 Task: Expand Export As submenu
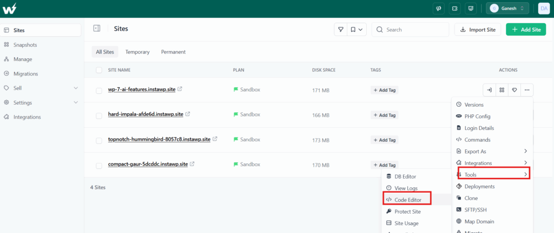(x=492, y=152)
